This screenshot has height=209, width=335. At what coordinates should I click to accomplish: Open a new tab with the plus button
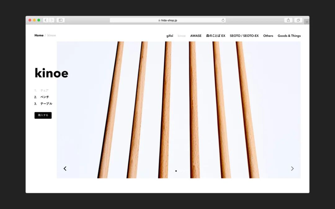(x=307, y=22)
